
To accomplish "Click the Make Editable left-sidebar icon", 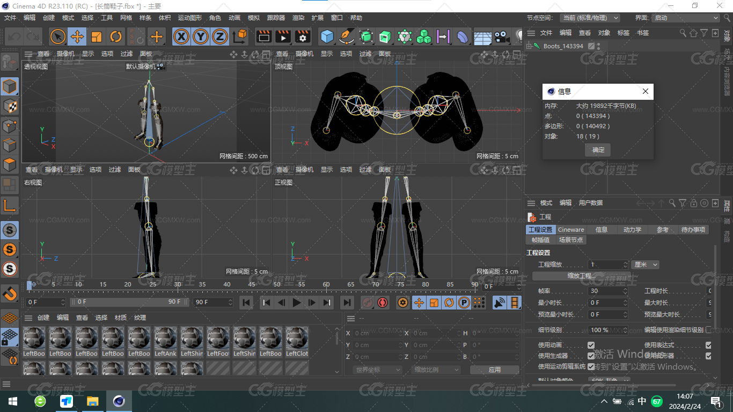I will coord(10,62).
